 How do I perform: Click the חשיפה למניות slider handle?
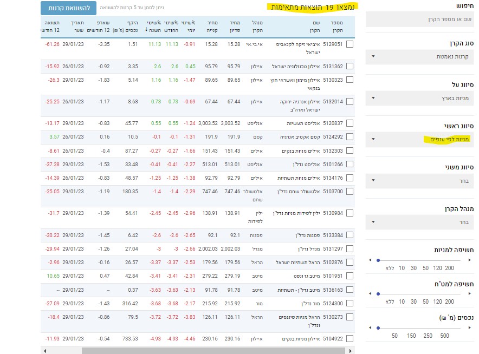coord(378,260)
